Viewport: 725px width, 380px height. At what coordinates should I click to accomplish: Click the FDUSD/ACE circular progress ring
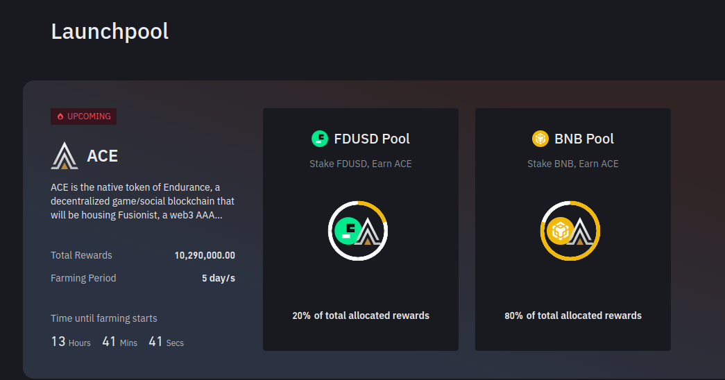[x=358, y=231]
